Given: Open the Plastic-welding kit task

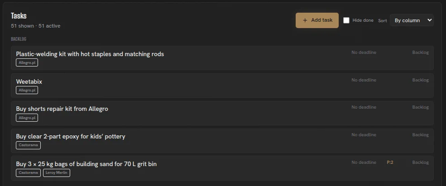Looking at the screenshot, I should [x=222, y=58].
